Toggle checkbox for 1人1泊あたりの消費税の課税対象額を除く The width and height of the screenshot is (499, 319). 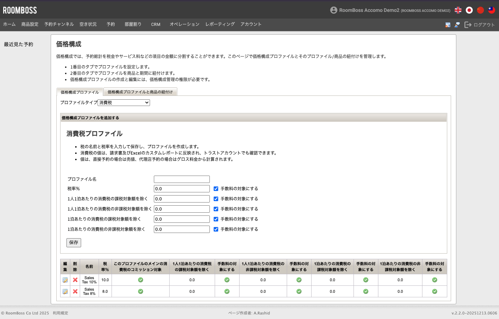coord(216,199)
